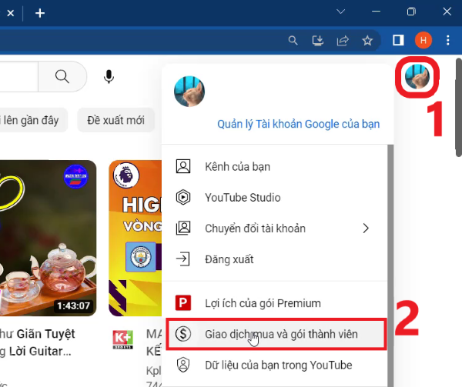Click the install app icon in address bar
Image resolution: width=462 pixels, height=387 pixels.
(317, 40)
